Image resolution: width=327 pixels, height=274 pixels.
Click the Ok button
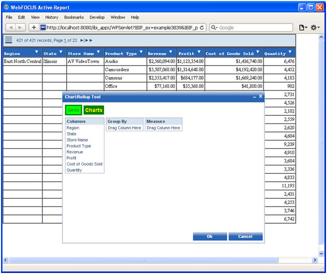pyautogui.click(x=210, y=236)
